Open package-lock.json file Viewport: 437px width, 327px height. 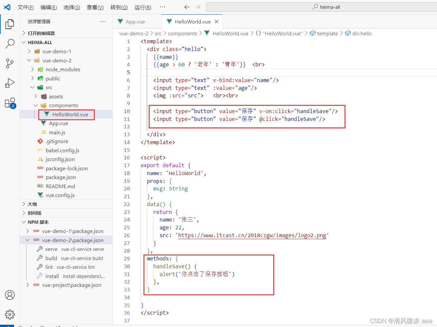pos(66,168)
